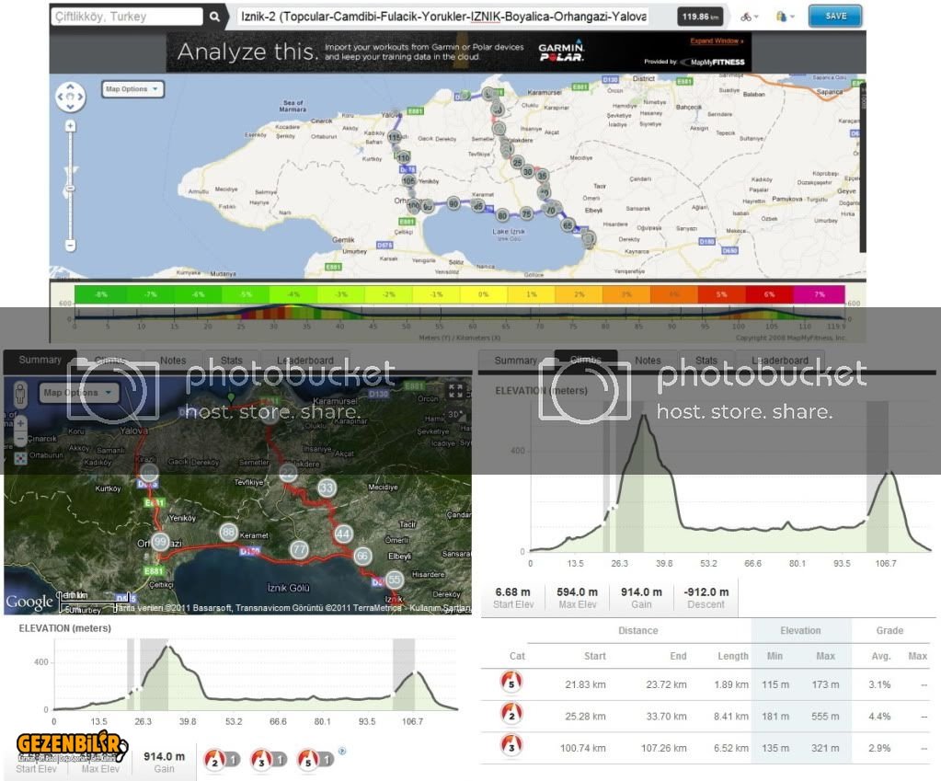Click the Google logo on the satellite map

29,602
